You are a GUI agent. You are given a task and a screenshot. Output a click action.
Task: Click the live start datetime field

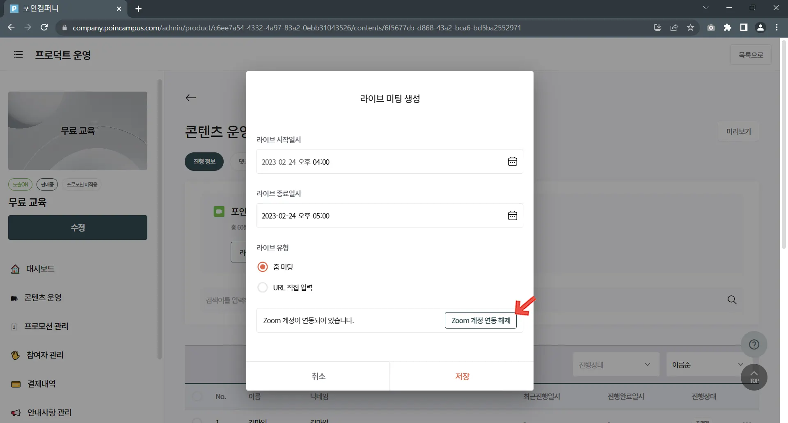tap(390, 161)
